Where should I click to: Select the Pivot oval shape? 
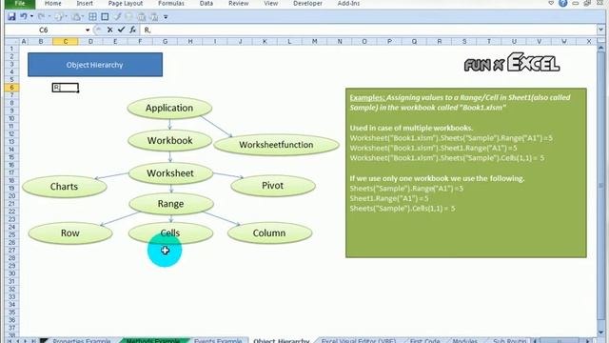click(273, 186)
